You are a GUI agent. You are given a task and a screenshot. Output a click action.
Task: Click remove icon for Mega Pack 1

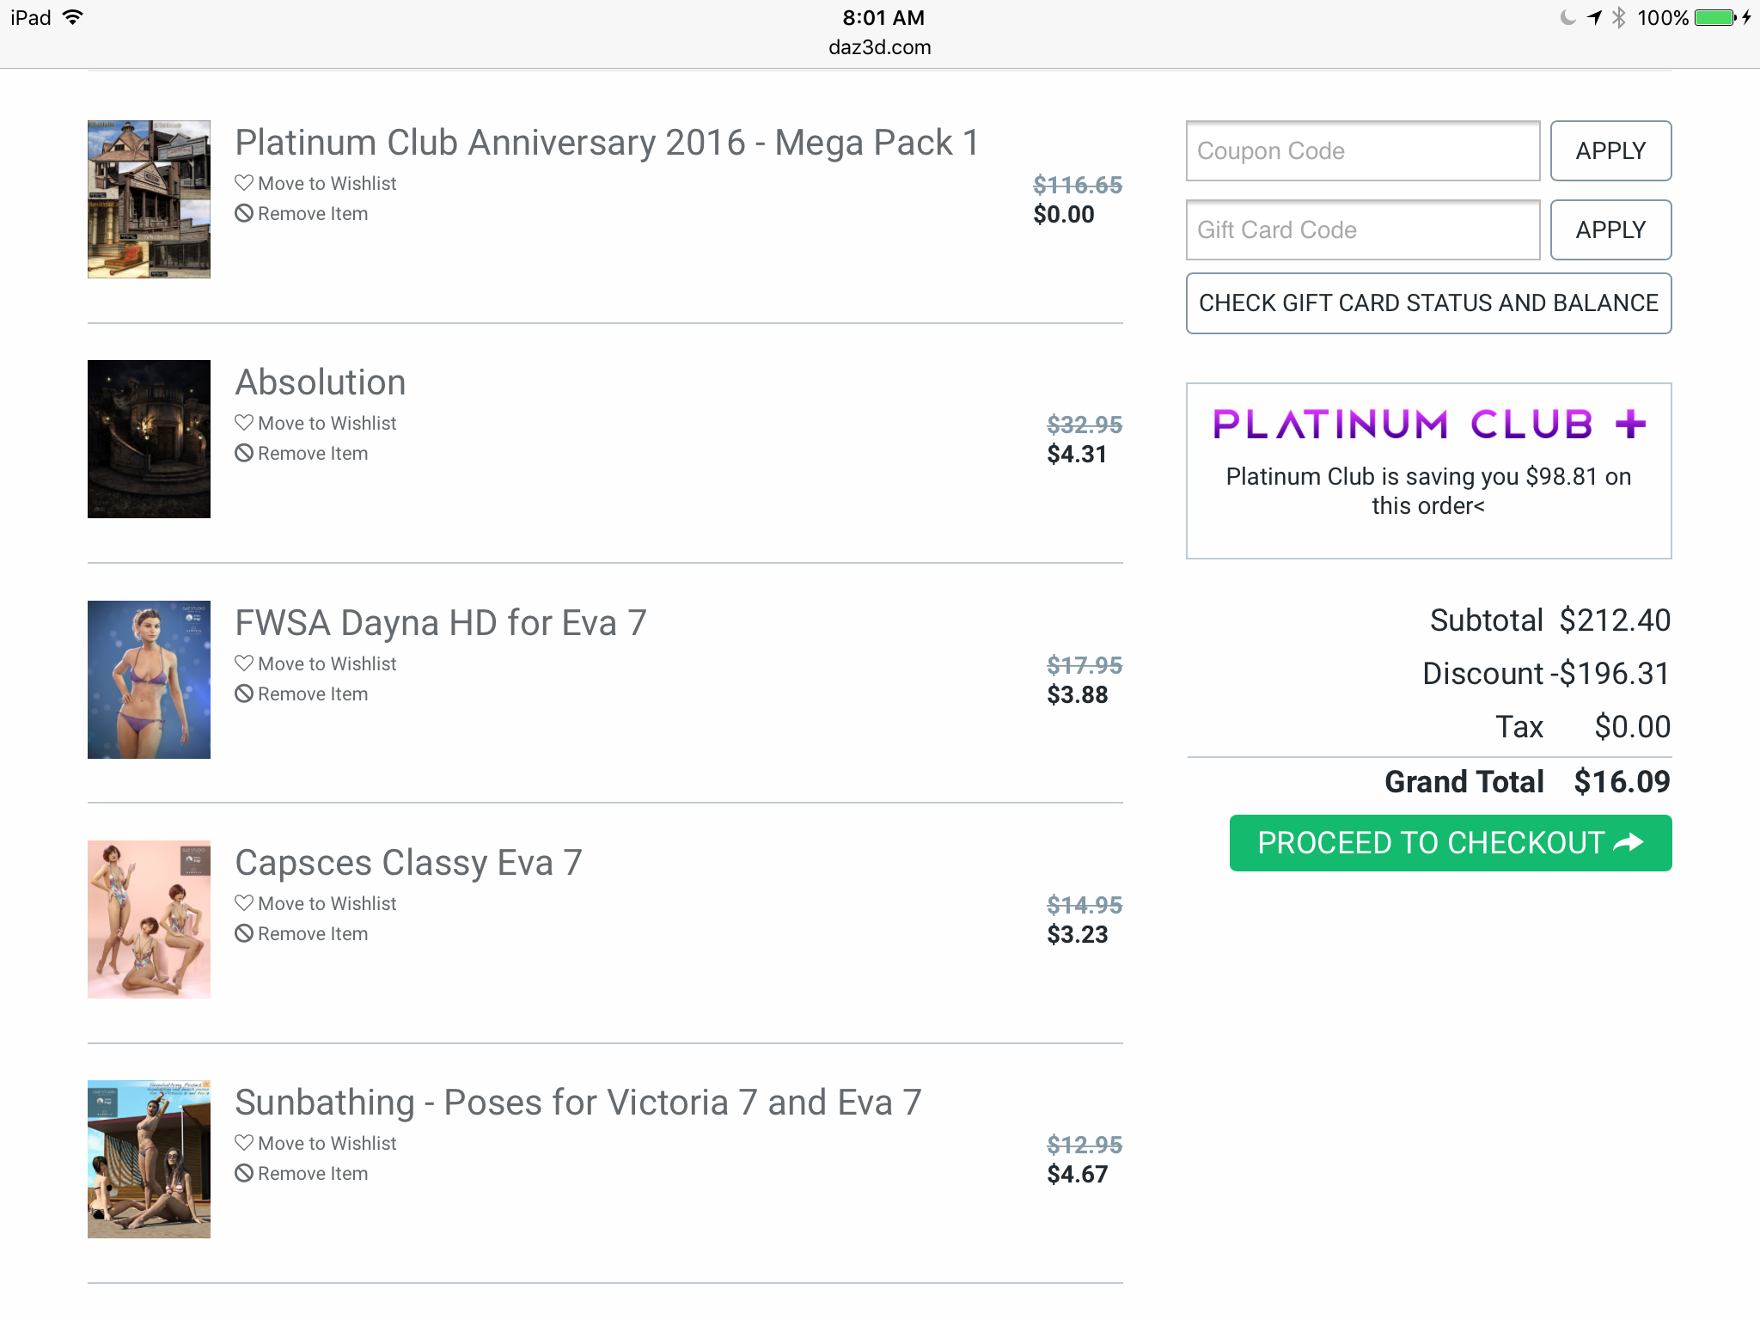point(244,213)
